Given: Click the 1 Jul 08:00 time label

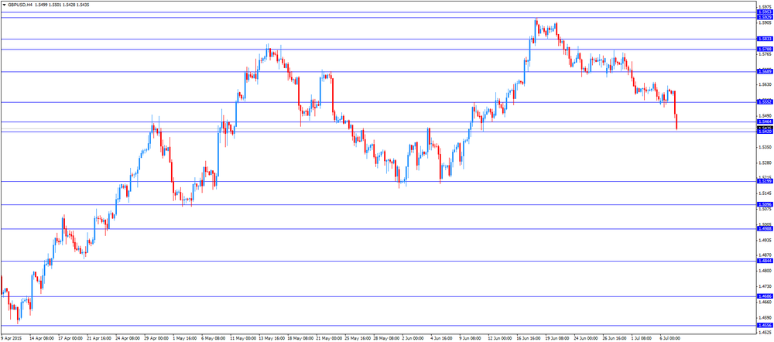Looking at the screenshot, I should click(x=641, y=339).
